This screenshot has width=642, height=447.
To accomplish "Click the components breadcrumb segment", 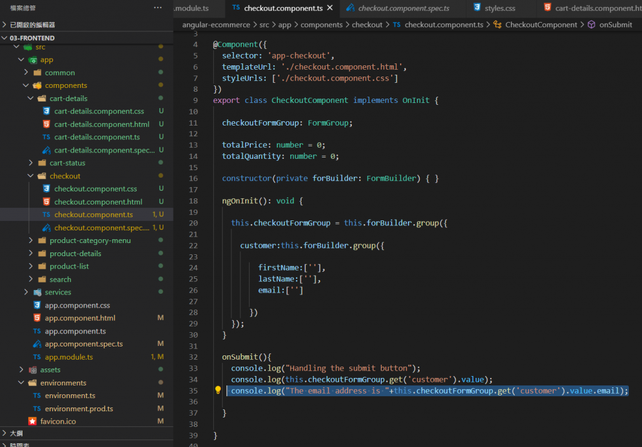I will [322, 24].
